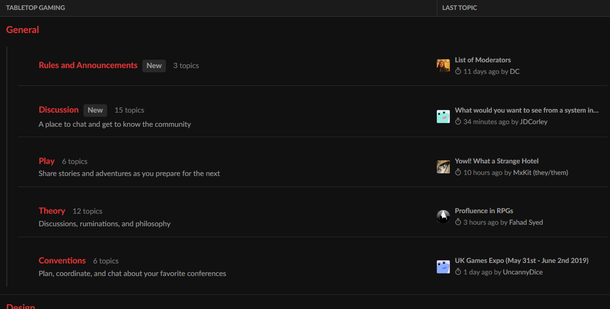Click the 34 minutes ago timestamp
The width and height of the screenshot is (610, 309).
[x=486, y=122]
